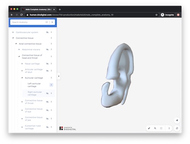Select the draw pencil tool
The height and width of the screenshot is (144, 190).
click(x=149, y=128)
